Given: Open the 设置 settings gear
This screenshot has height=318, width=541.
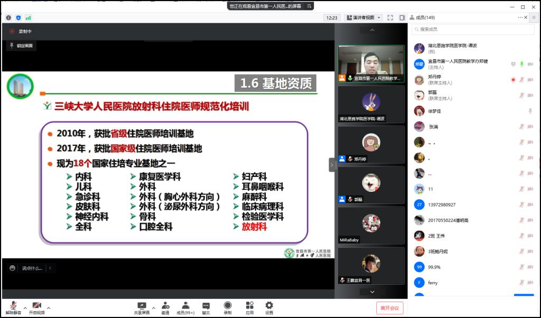Looking at the screenshot, I should [x=269, y=307].
